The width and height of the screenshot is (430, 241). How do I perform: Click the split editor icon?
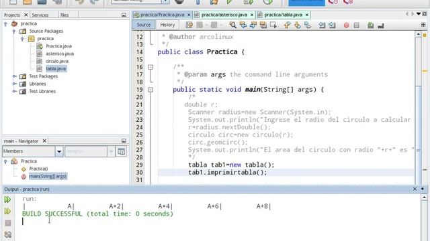(x=423, y=25)
